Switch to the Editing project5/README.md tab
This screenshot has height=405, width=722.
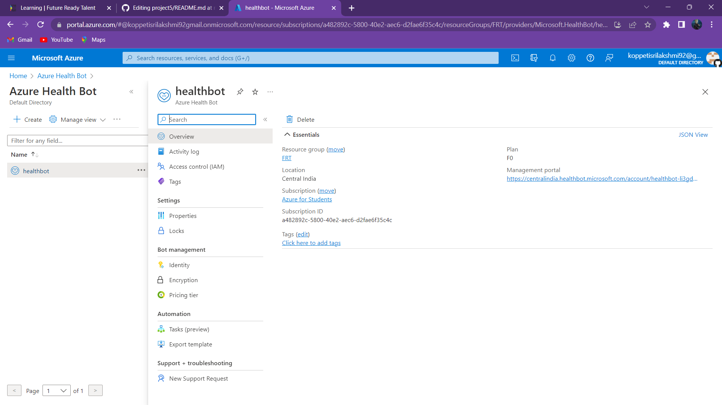(169, 8)
